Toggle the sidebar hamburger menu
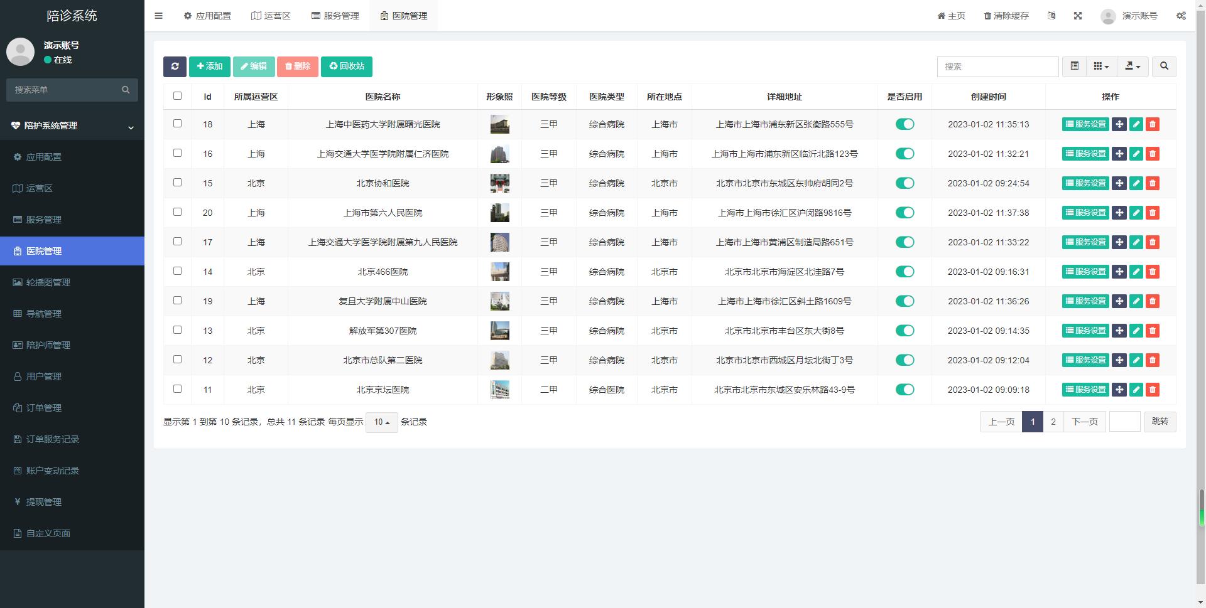This screenshot has width=1206, height=608. 158,16
